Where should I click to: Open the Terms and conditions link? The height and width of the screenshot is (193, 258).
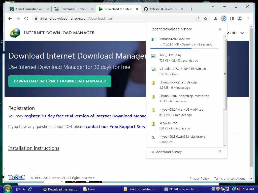(230, 178)
